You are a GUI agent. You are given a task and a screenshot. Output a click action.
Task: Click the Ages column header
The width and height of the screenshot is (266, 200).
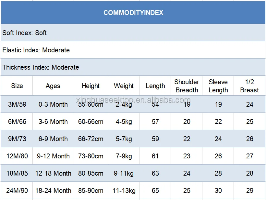53,86
